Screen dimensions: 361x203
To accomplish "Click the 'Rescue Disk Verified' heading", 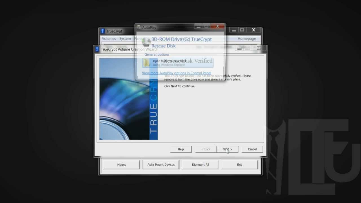I will [x=188, y=61].
